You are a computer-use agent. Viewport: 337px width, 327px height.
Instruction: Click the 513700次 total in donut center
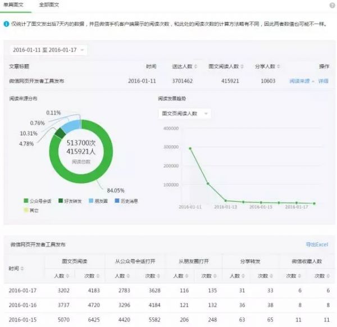click(81, 143)
